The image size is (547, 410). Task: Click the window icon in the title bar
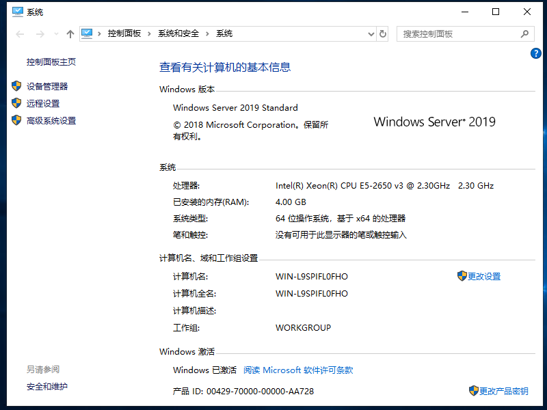pyautogui.click(x=17, y=12)
